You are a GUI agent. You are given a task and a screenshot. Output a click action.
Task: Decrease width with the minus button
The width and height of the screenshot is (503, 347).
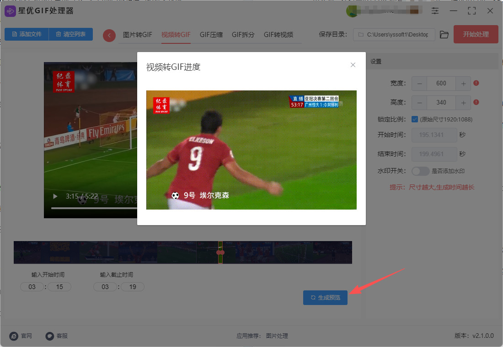point(420,84)
